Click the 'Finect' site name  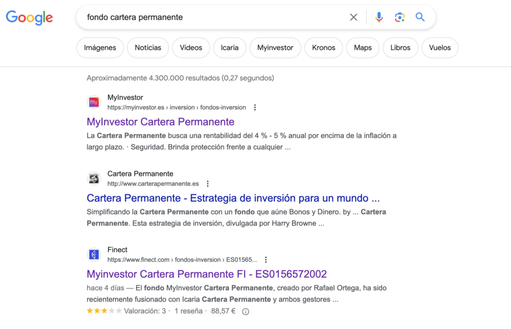coord(117,250)
